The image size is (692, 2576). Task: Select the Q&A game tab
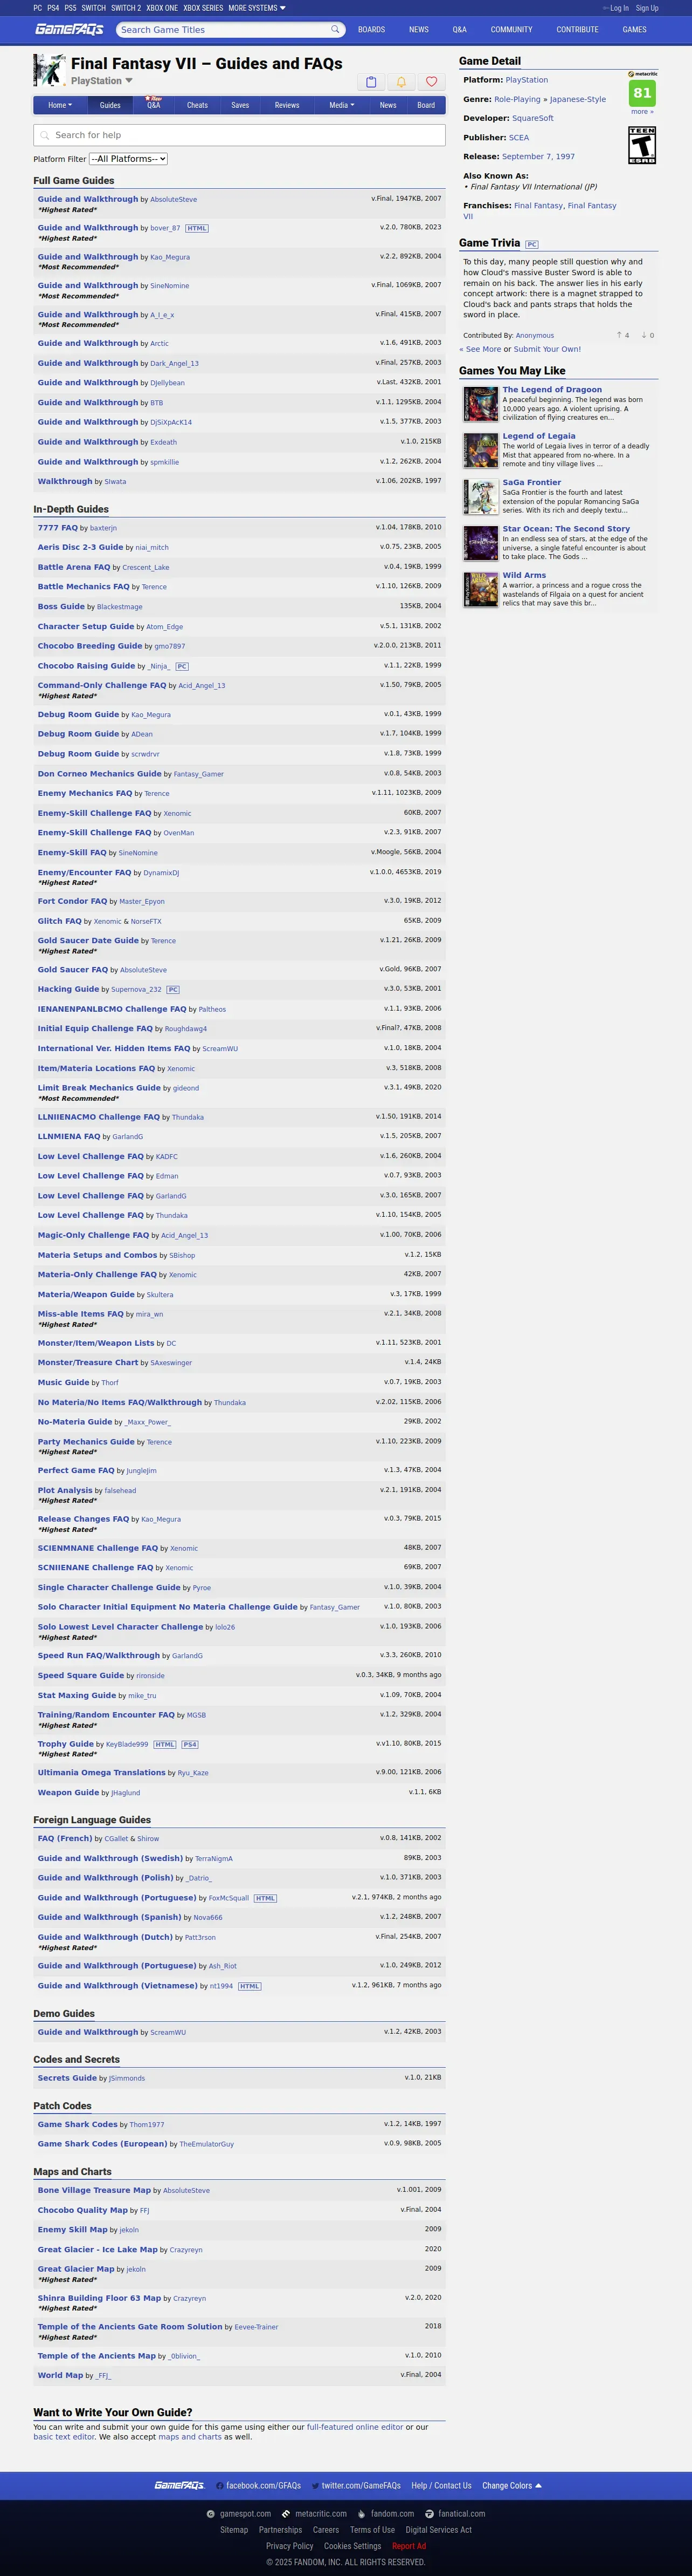click(x=154, y=105)
